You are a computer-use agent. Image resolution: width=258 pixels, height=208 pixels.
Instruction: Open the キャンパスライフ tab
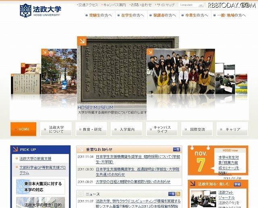point(162,129)
